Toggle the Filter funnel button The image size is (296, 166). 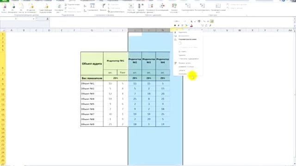103,7
